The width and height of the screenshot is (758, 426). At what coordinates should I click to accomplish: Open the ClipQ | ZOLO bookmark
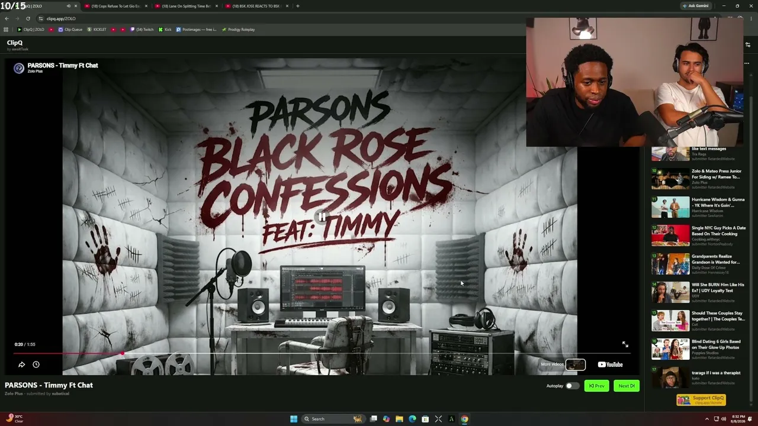point(31,30)
